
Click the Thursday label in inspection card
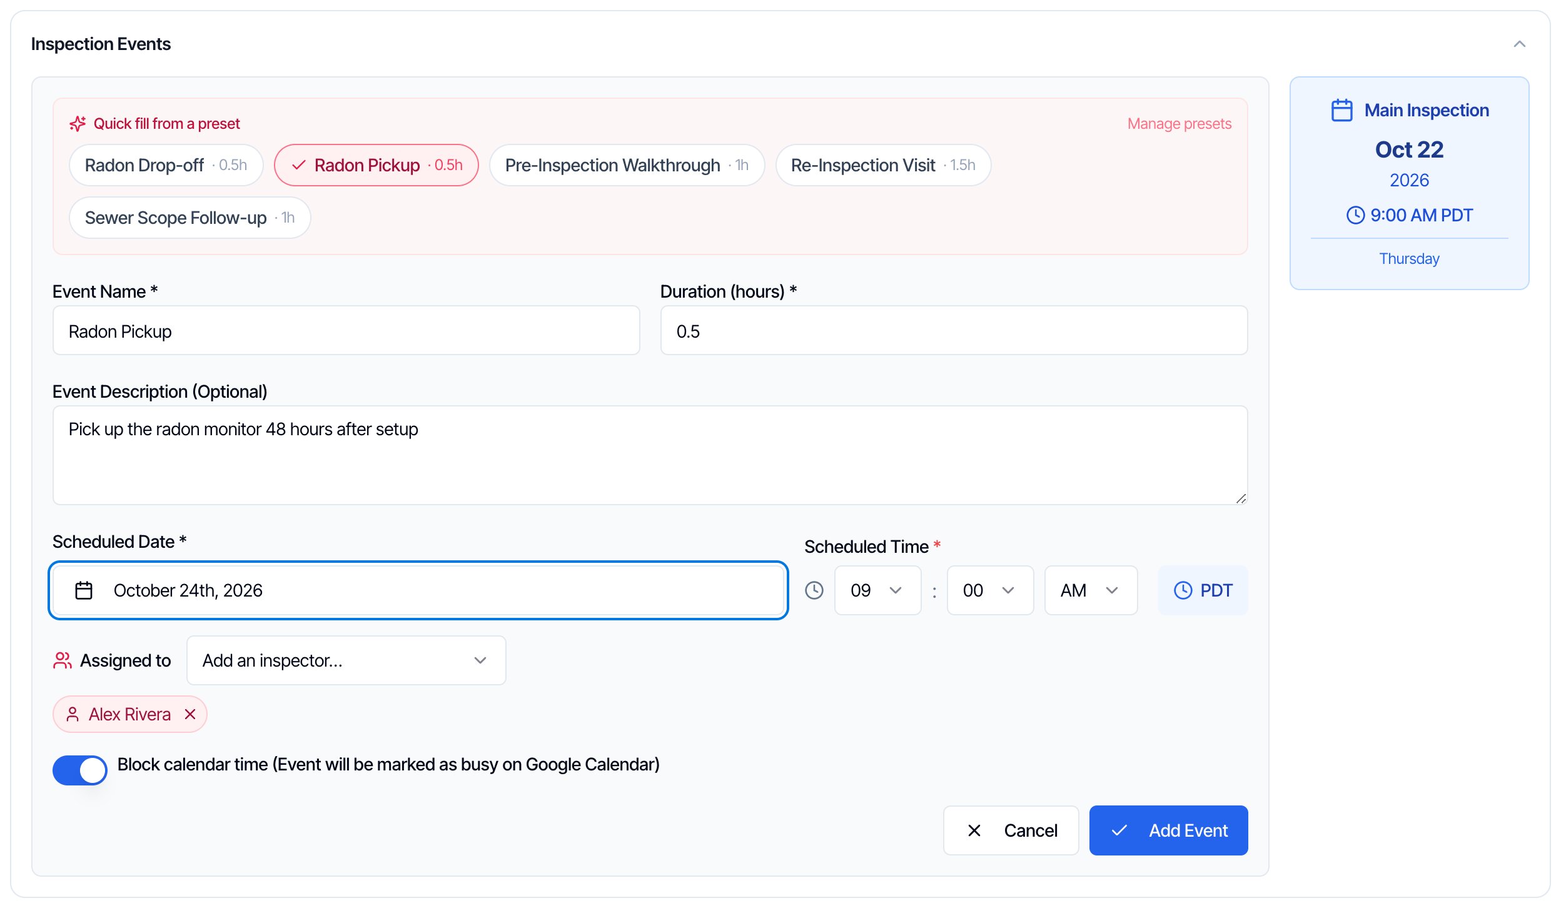[x=1409, y=258]
